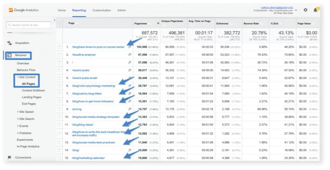
Task: Click the notifications bell icon
Action: coord(316,9)
